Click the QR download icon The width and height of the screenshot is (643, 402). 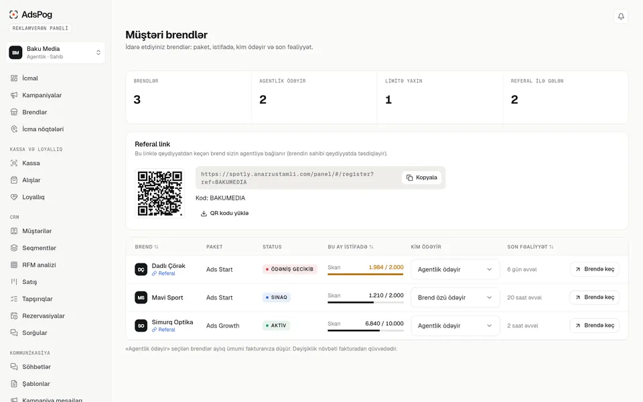coord(204,213)
